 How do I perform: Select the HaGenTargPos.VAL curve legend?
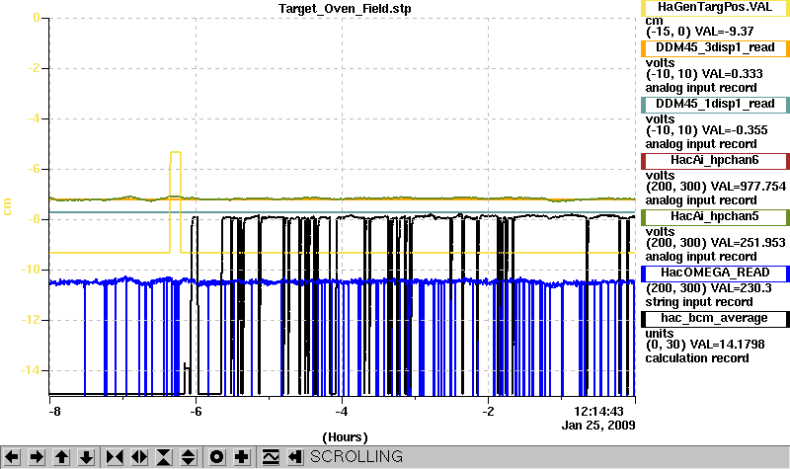pos(715,8)
